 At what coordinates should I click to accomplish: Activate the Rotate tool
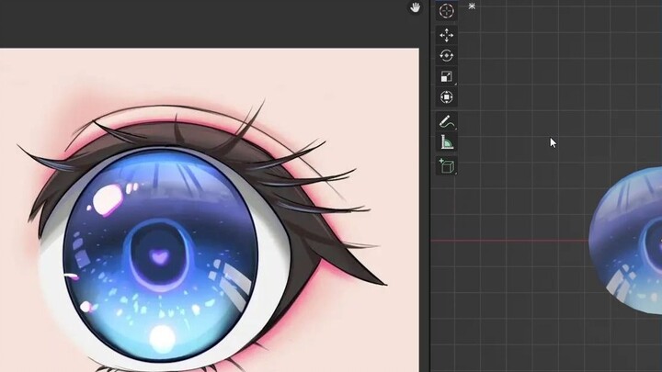446,56
